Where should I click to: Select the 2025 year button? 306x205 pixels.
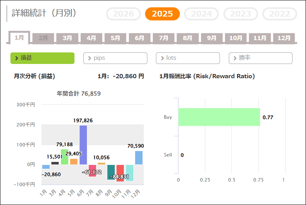tap(162, 14)
